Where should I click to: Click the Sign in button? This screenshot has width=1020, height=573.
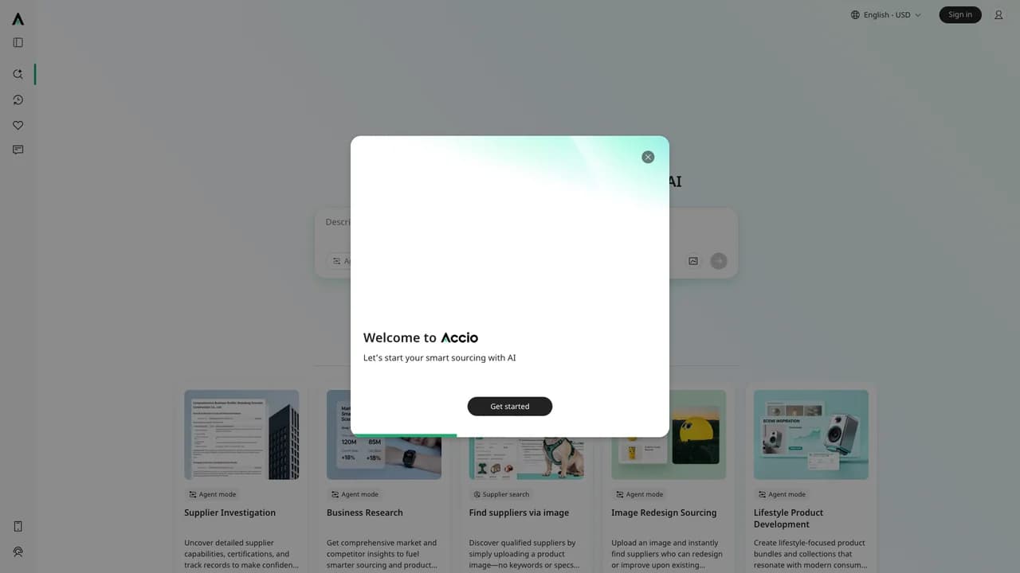(960, 14)
